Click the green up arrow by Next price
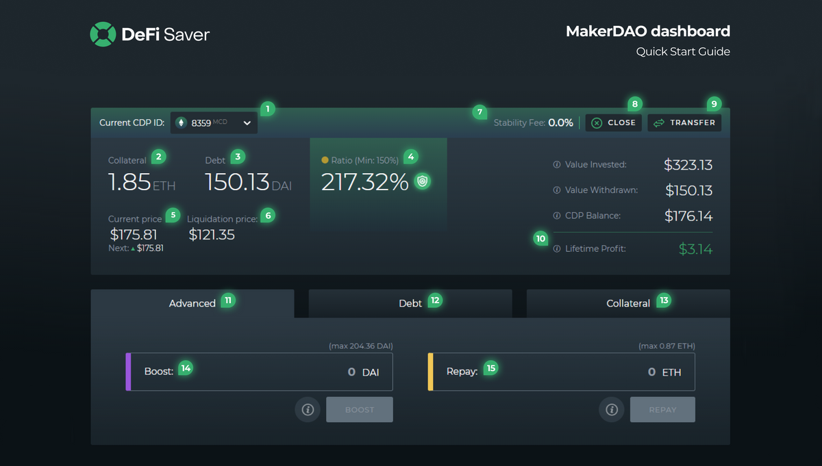 (x=133, y=248)
